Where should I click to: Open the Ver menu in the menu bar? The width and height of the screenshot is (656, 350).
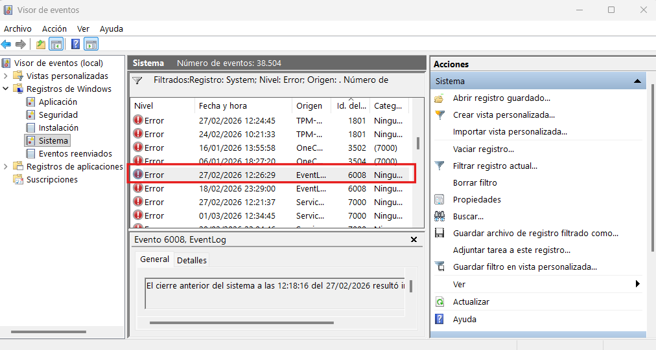pyautogui.click(x=83, y=29)
